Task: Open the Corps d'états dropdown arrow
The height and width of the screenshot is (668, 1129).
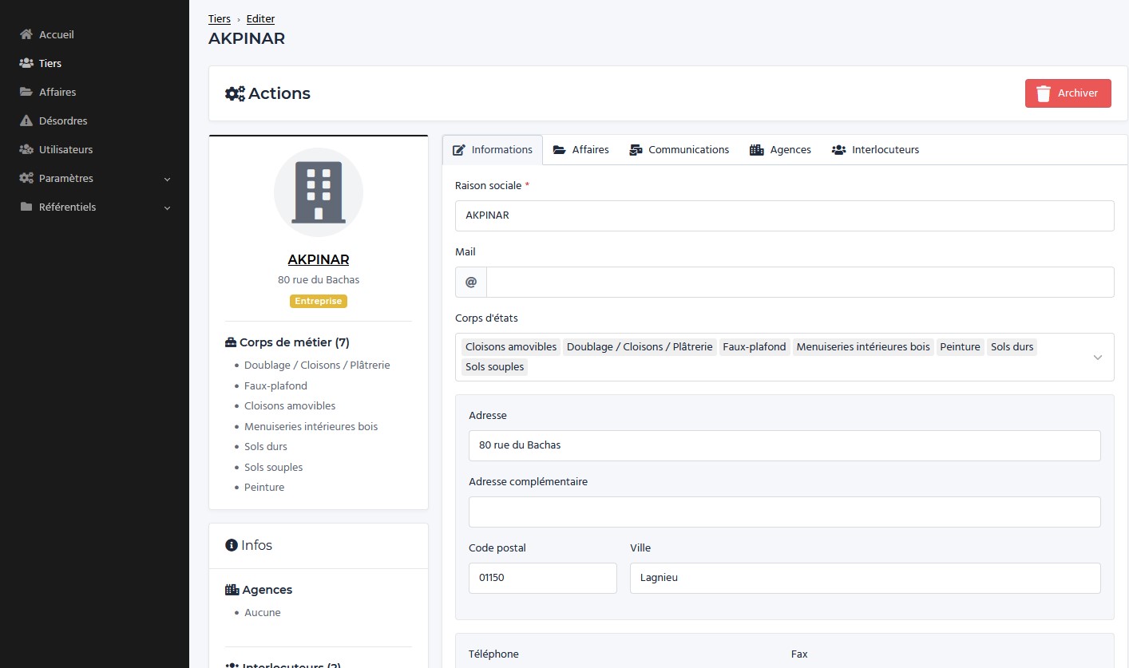Action: 1098,358
